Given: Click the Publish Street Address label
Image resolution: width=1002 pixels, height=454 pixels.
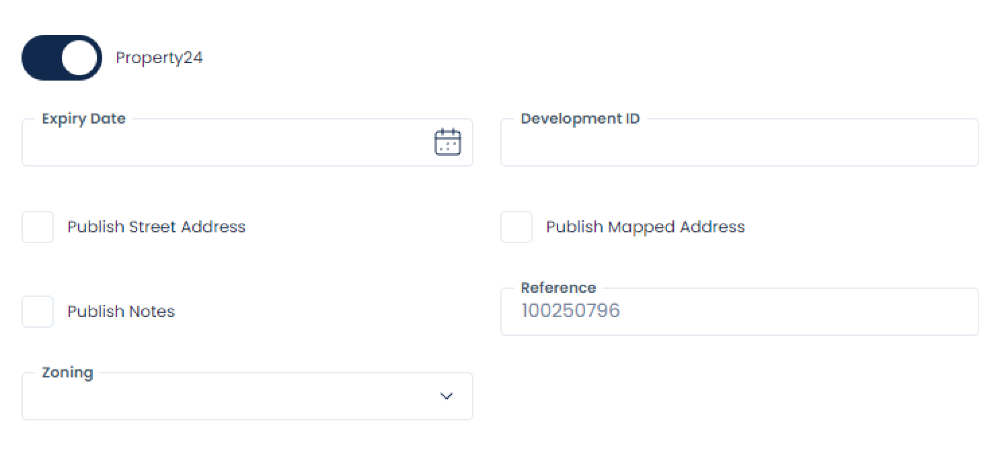Looking at the screenshot, I should point(156,227).
